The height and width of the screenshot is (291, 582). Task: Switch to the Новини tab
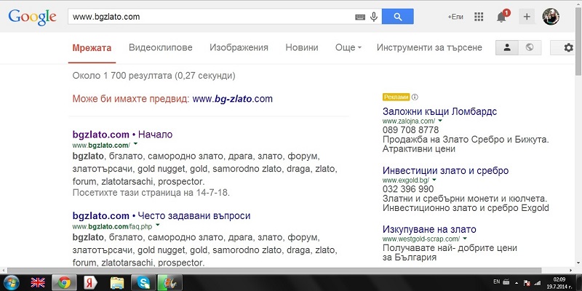(302, 47)
